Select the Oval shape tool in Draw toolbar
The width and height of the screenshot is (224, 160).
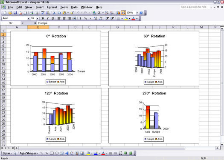pyautogui.click(x=57, y=153)
